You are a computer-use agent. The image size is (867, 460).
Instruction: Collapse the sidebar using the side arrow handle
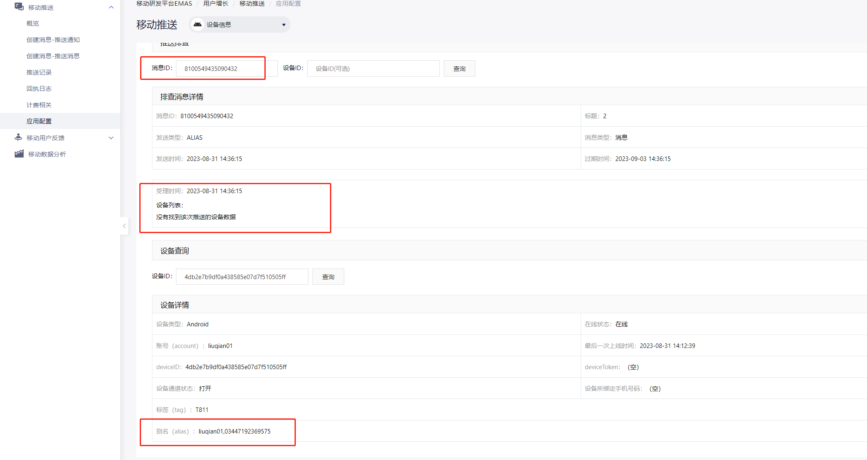(x=124, y=226)
